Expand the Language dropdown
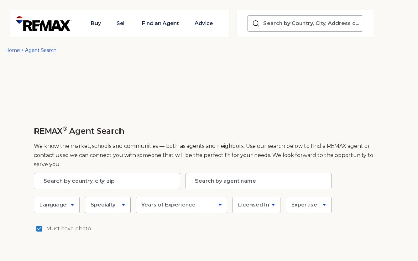This screenshot has width=418, height=261. tap(57, 205)
